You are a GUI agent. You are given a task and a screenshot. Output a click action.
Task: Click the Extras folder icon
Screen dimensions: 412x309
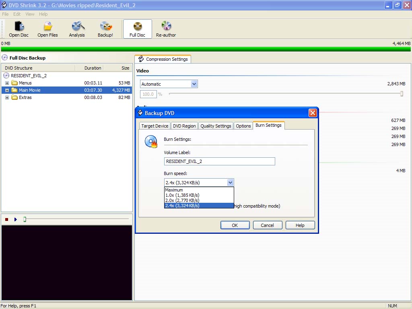14,97
